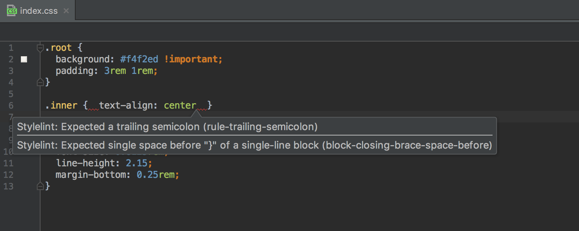Click the fold end marker on line 13

[x=40, y=186]
